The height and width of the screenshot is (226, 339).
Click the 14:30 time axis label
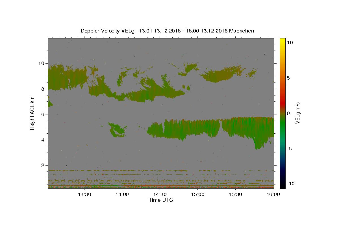pyautogui.click(x=160, y=194)
